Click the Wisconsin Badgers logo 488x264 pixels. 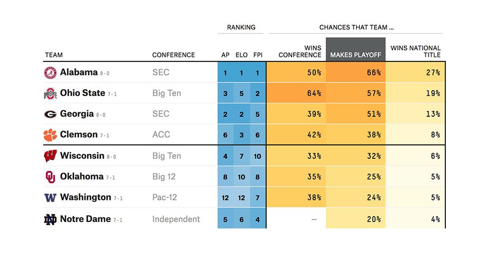pos(50,156)
